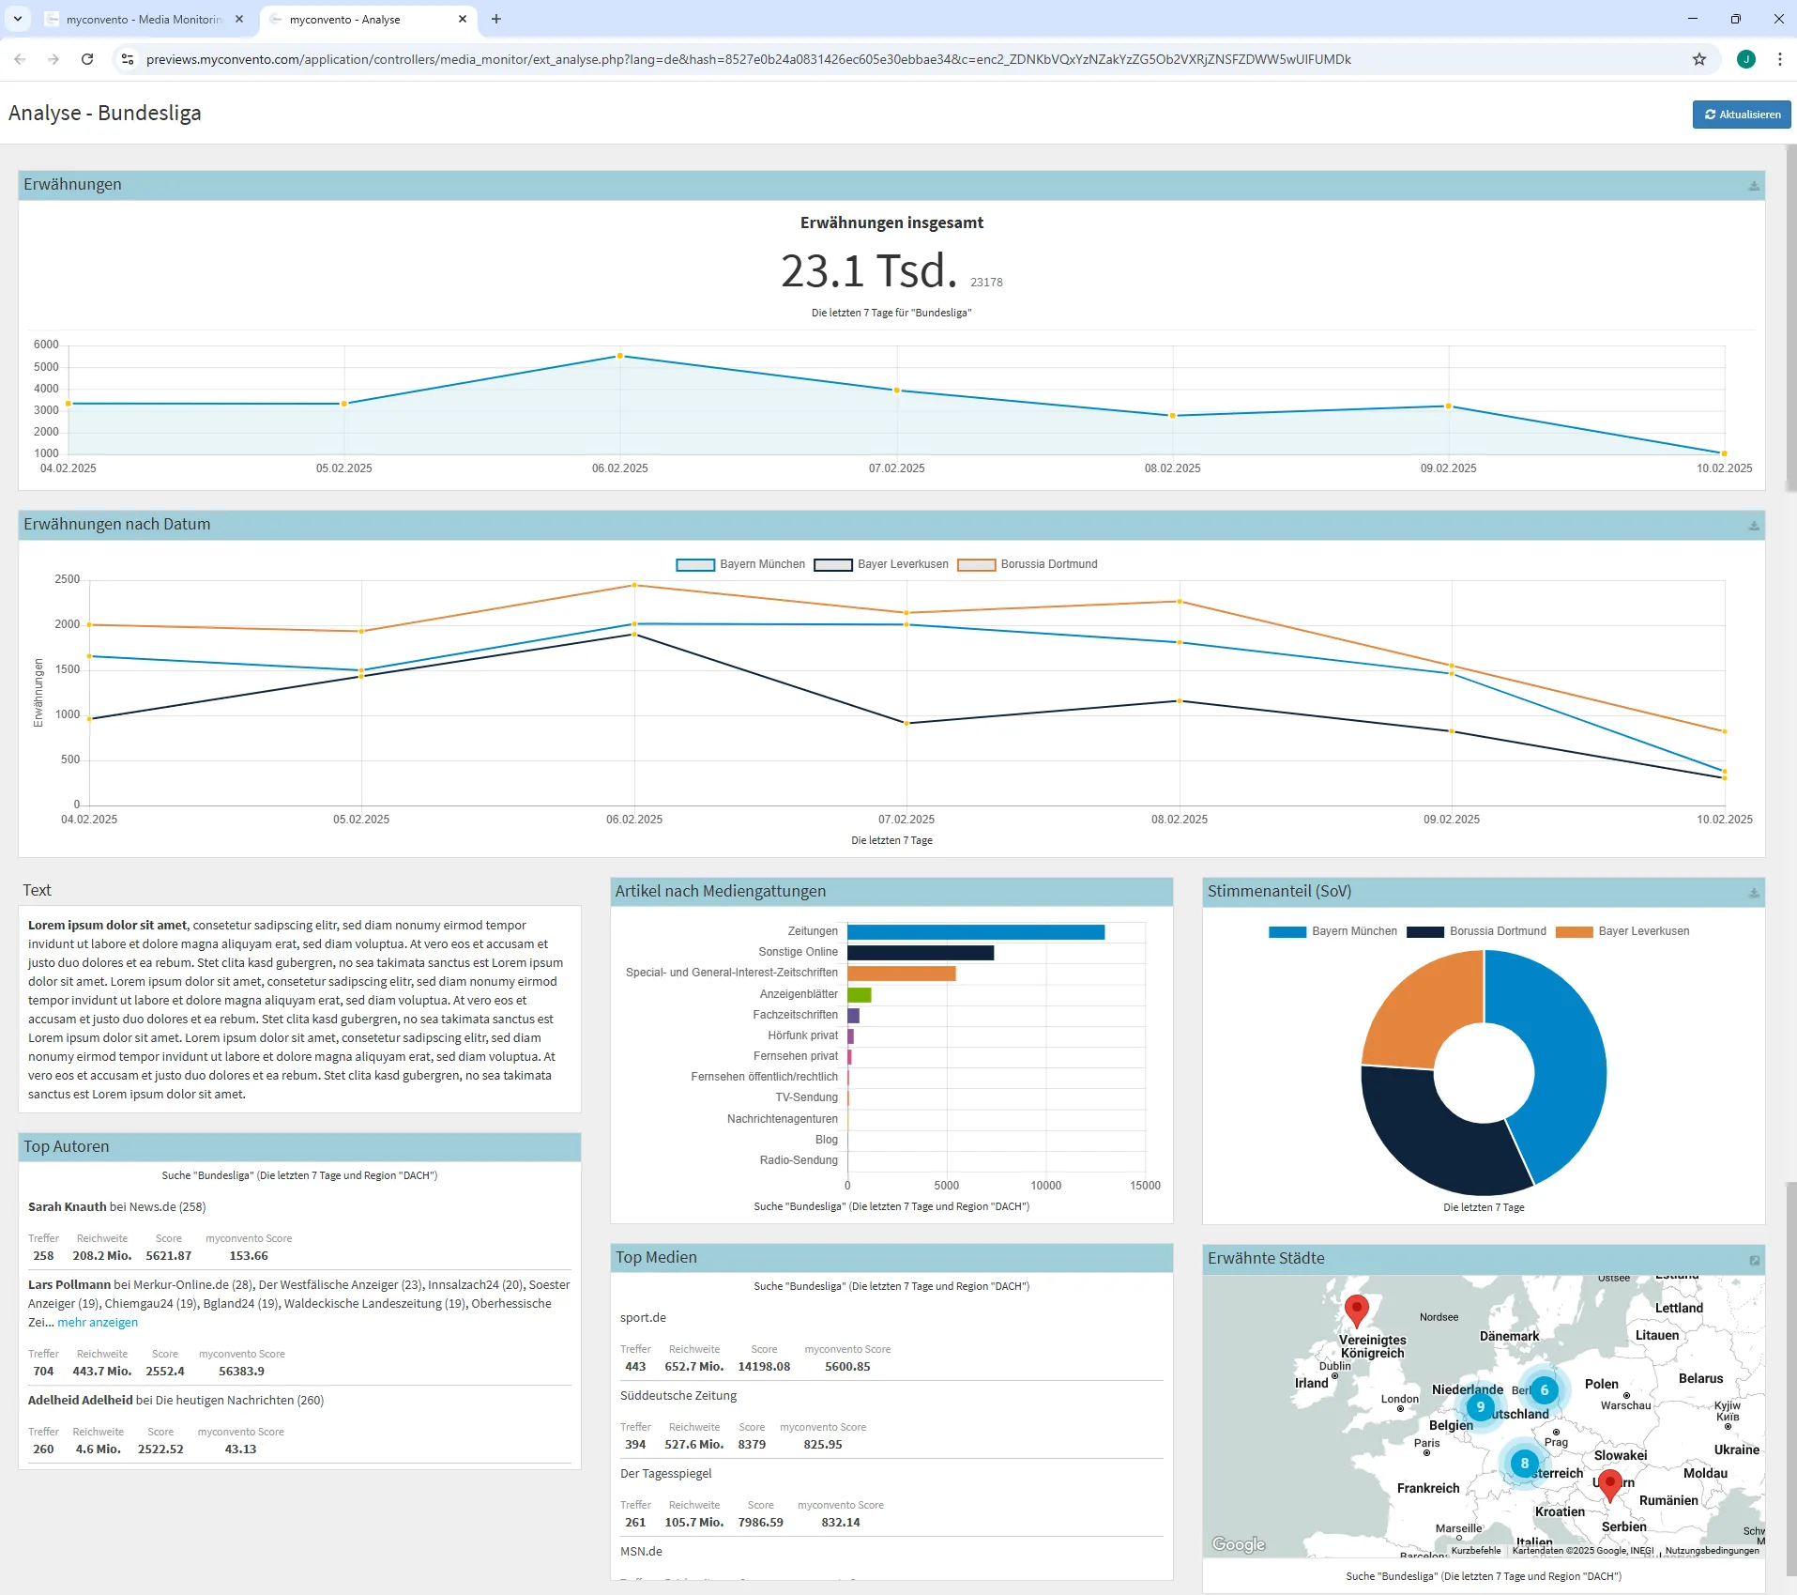Bookmark this page with star icon
This screenshot has width=1797, height=1595.
1698,59
